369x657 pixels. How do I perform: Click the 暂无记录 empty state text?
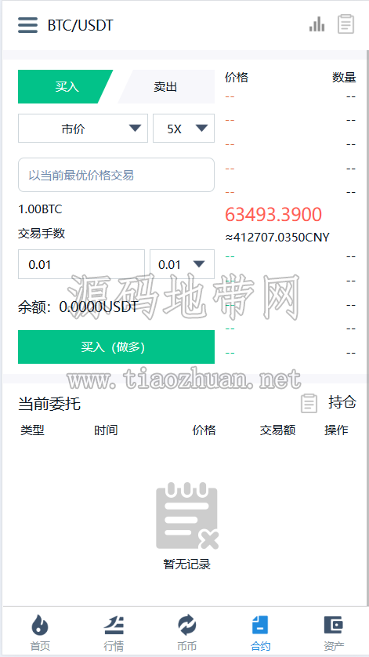click(x=186, y=564)
